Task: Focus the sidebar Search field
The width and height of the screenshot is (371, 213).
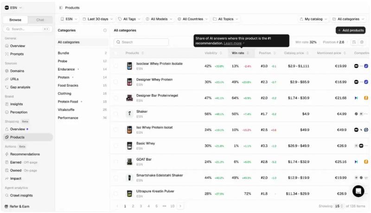Action: [28, 29]
